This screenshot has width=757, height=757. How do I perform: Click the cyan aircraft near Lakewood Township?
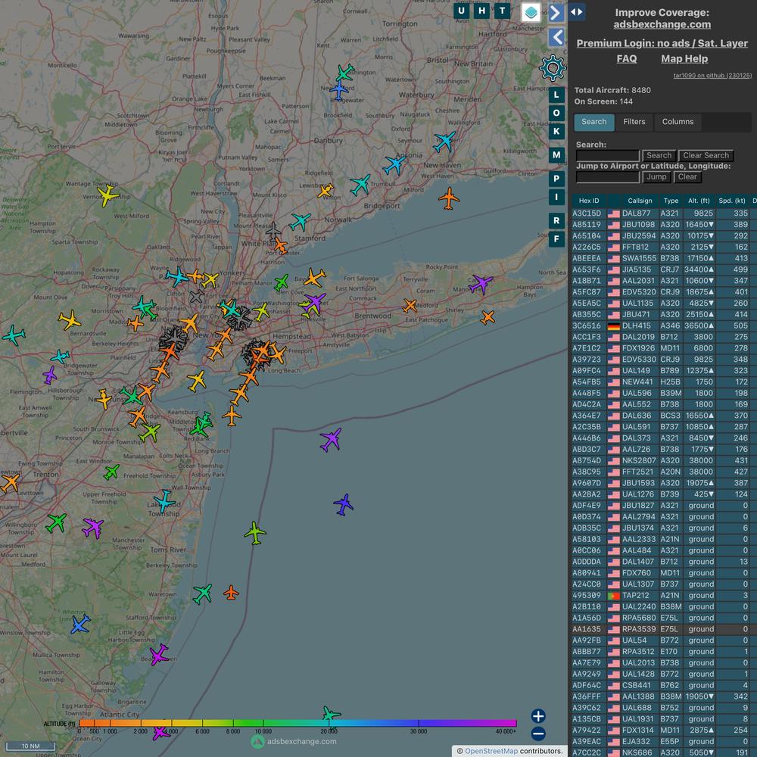[x=164, y=501]
